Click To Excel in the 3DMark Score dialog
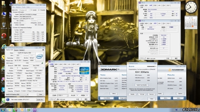 142,94
